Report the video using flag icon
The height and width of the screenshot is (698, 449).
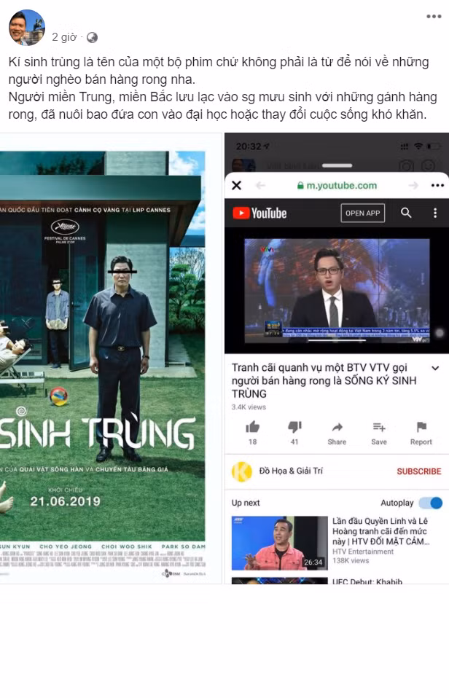[x=421, y=428]
